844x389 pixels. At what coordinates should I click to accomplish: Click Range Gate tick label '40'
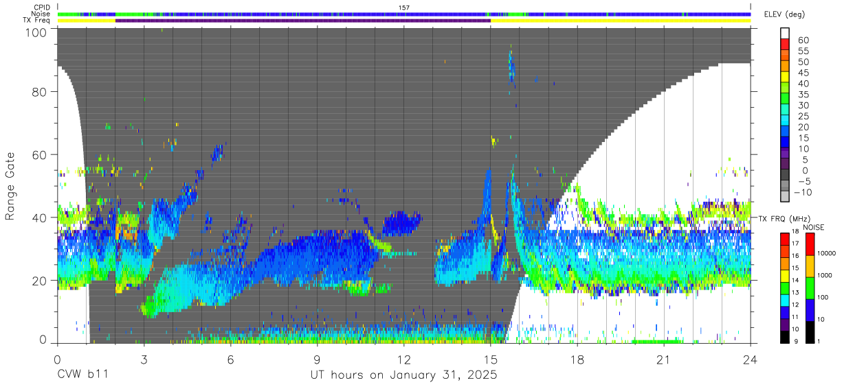(40, 217)
